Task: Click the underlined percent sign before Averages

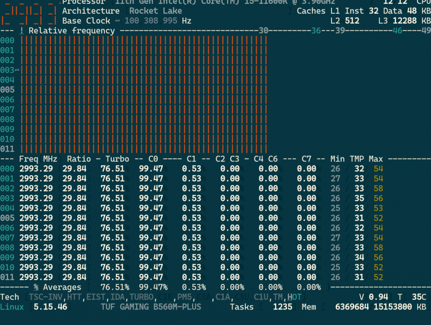Action: pyautogui.click(x=36, y=288)
